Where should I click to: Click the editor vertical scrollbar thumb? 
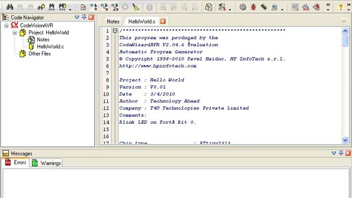pyautogui.click(x=345, y=41)
